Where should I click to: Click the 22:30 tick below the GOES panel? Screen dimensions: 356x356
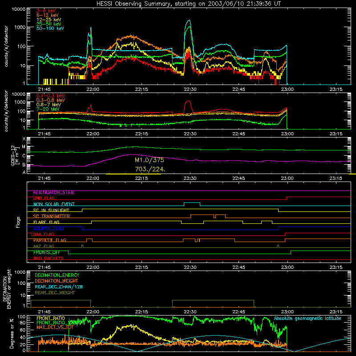click(190, 178)
